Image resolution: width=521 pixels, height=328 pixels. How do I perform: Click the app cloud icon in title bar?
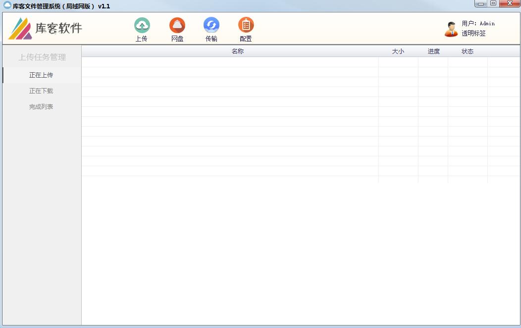[7, 5]
